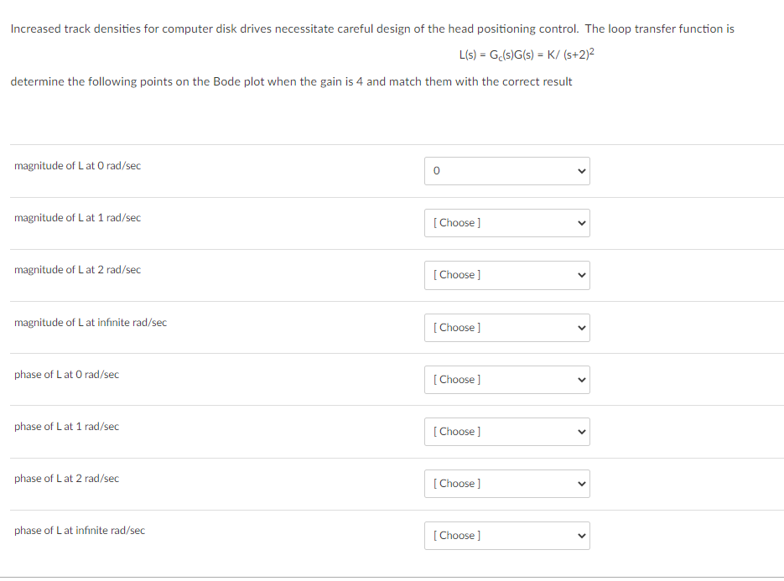This screenshot has height=581, width=784.
Task: Click the selected value 0 in the first dropdown
Action: tap(437, 171)
